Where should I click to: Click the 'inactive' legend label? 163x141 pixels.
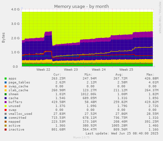coord(16,130)
